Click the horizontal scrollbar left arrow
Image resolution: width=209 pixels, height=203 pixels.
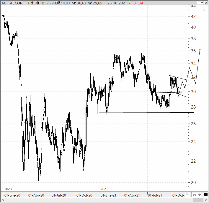tap(3, 200)
